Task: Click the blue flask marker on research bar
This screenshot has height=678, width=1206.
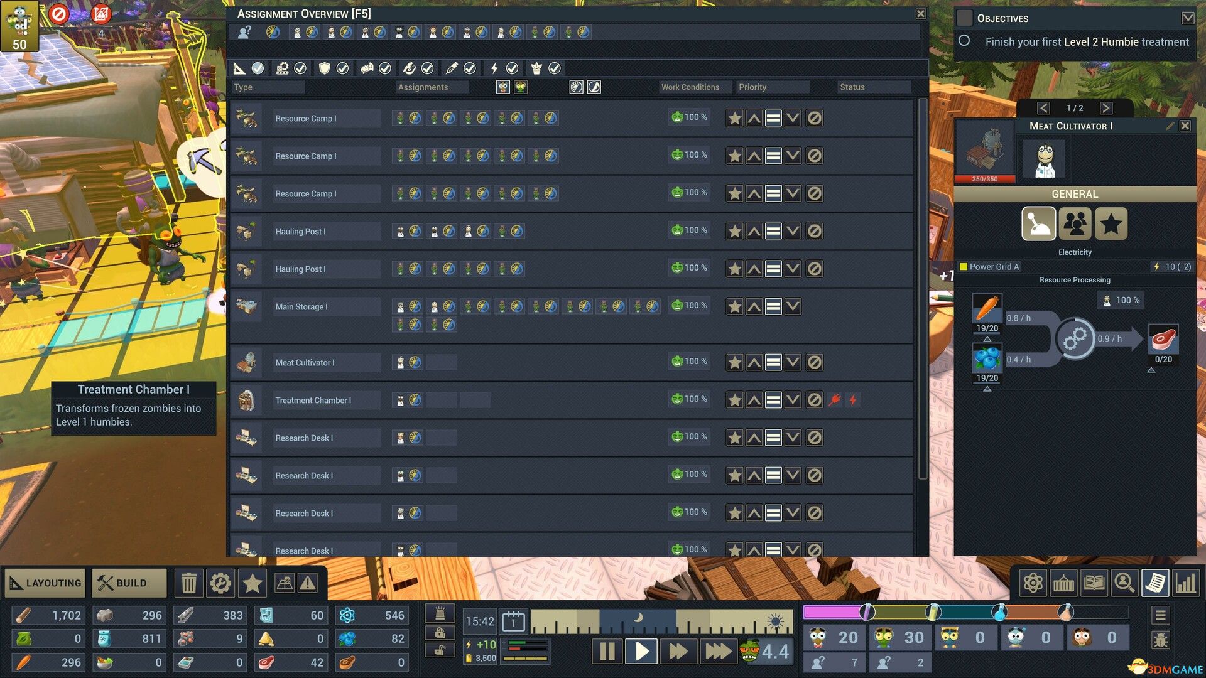Action: 999,611
